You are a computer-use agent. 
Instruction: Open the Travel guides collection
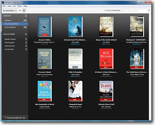pos(15,43)
